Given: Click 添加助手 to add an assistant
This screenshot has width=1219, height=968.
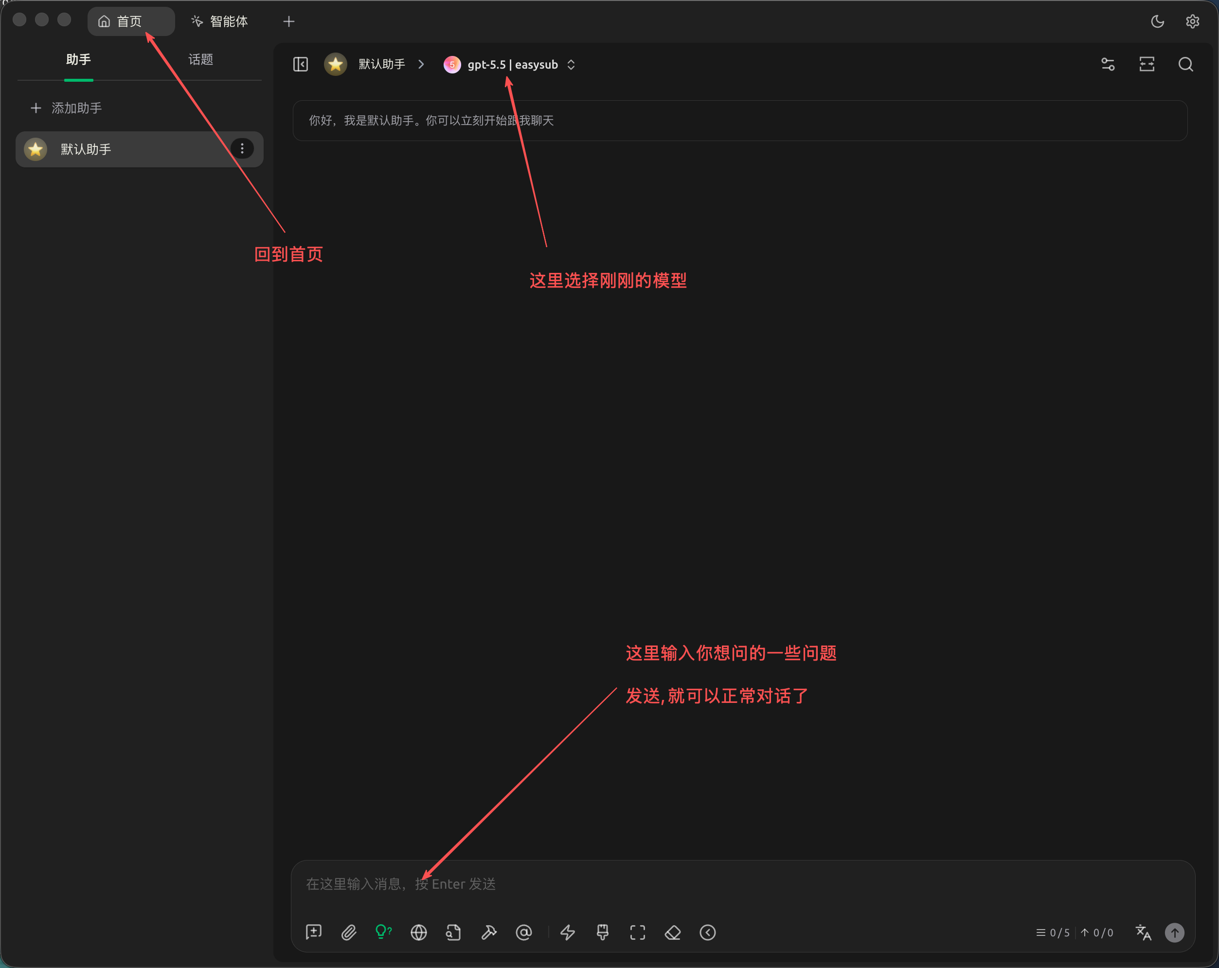Looking at the screenshot, I should pos(66,108).
